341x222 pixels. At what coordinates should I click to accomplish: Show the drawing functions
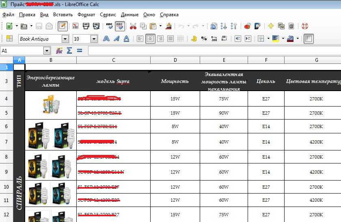point(257,26)
